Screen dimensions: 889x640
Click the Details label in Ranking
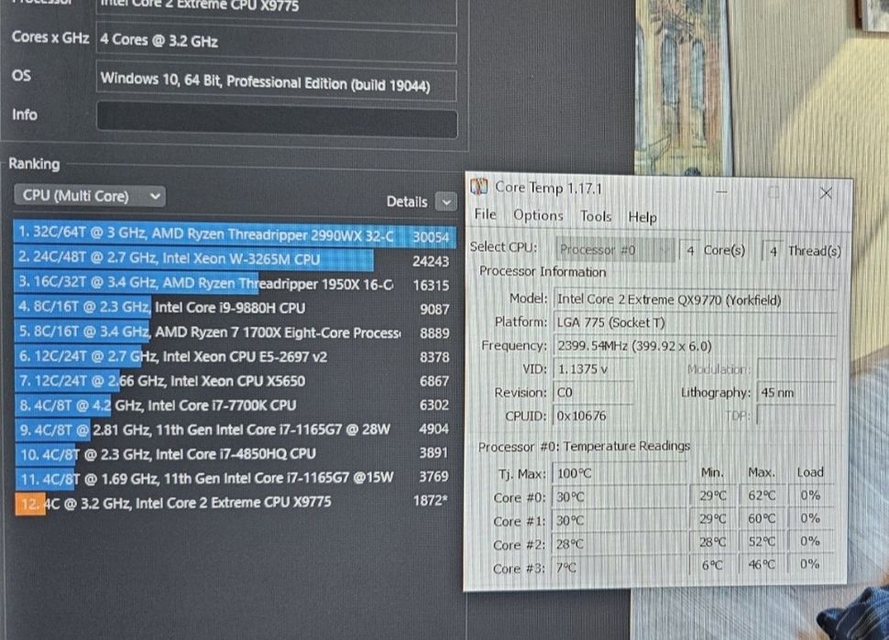[407, 201]
